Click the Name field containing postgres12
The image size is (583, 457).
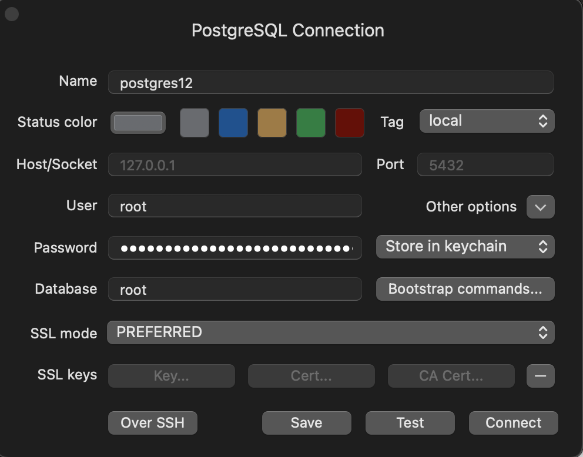[x=330, y=82]
